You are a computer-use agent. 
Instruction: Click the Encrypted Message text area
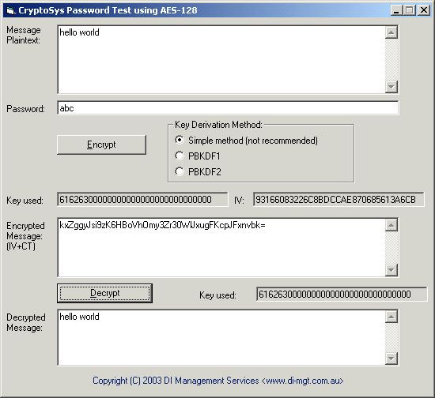[221, 247]
